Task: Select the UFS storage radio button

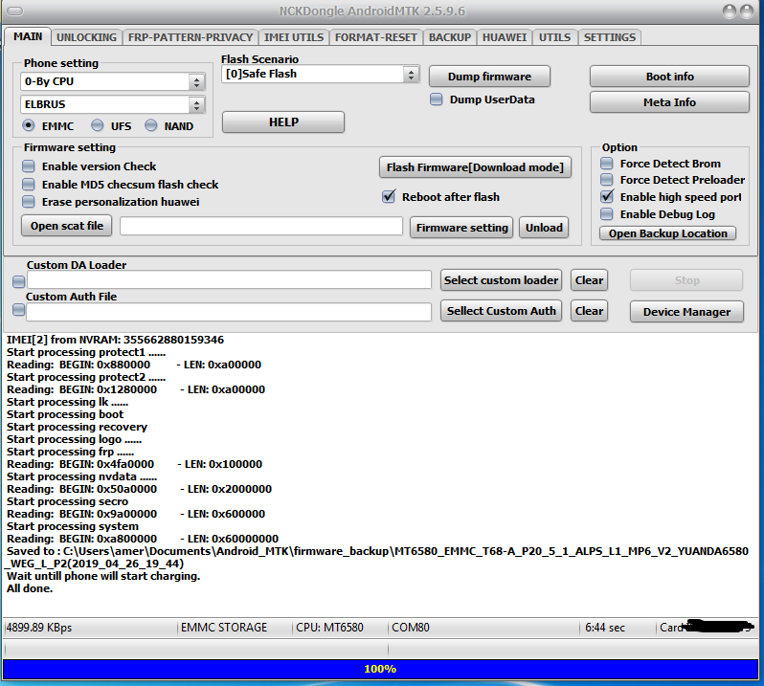Action: click(98, 125)
